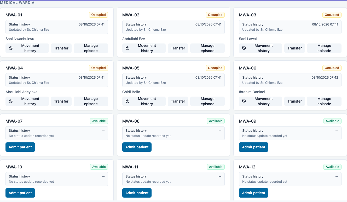The height and width of the screenshot is (202, 347).
Task: Transfer patient Abdullahi Eze from MWA-02
Action: tap(178, 48)
